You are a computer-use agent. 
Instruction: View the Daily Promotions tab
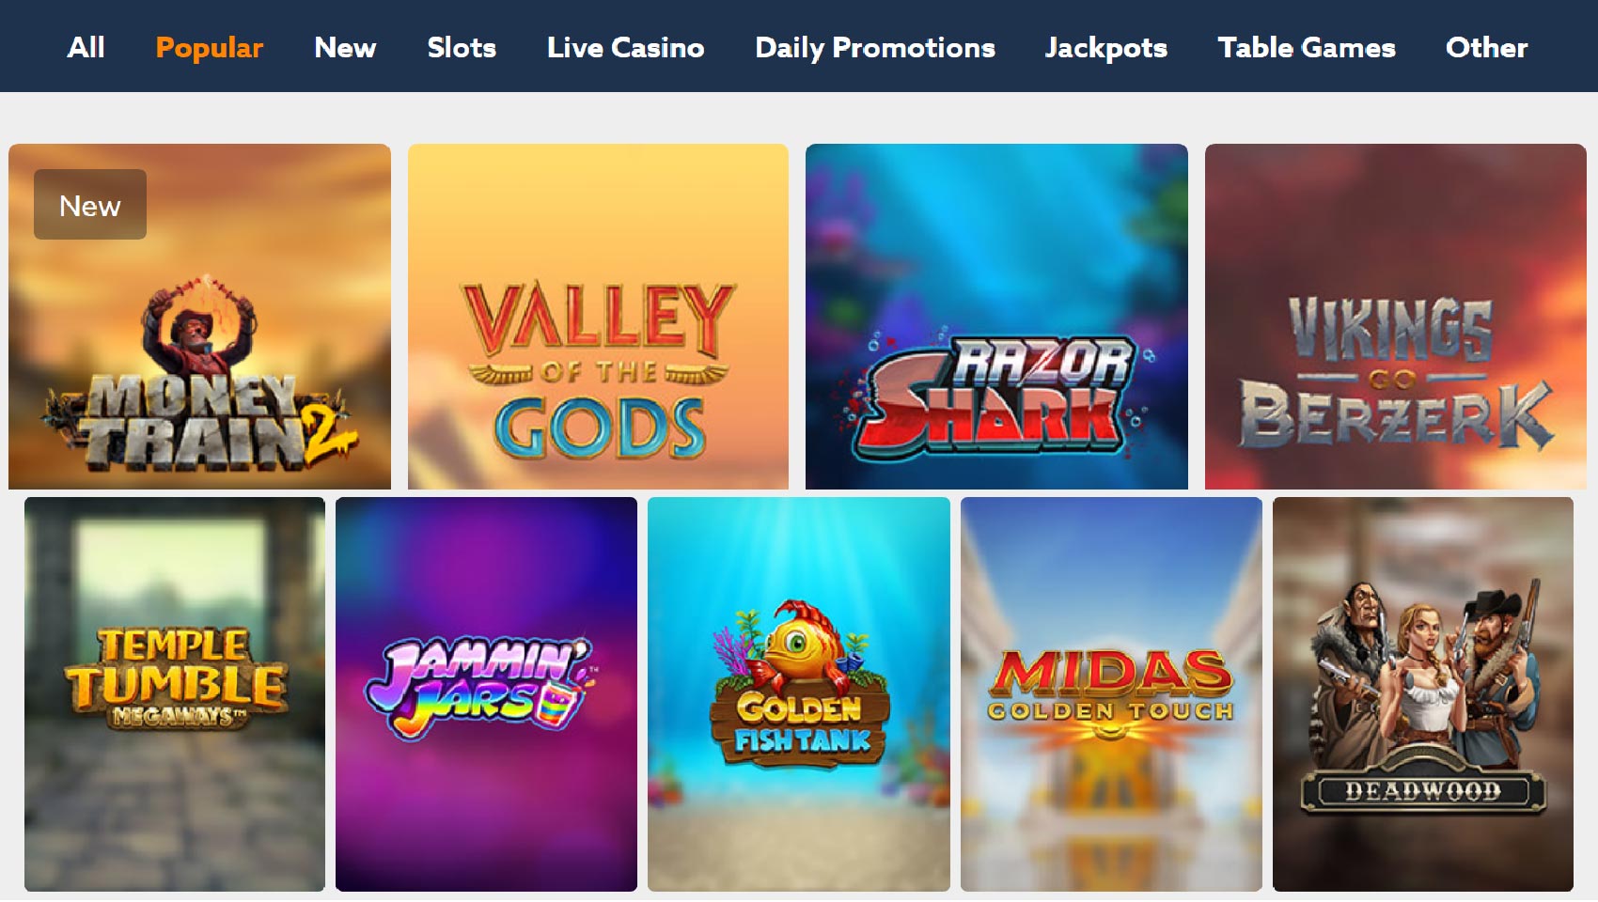coord(875,48)
